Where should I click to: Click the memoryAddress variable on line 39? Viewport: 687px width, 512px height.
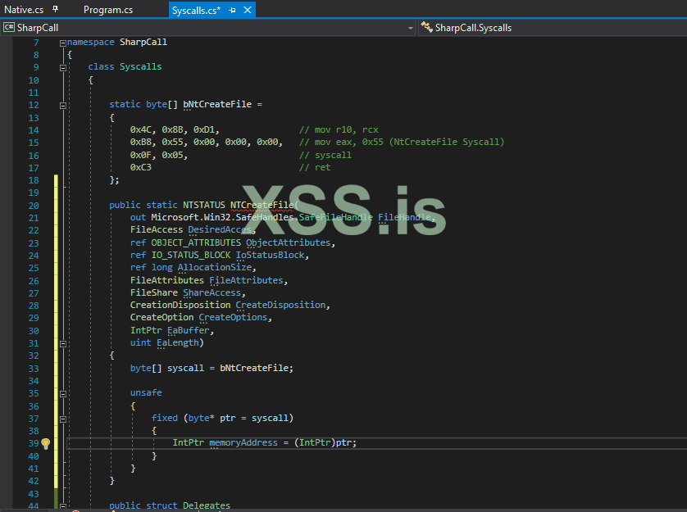243,443
